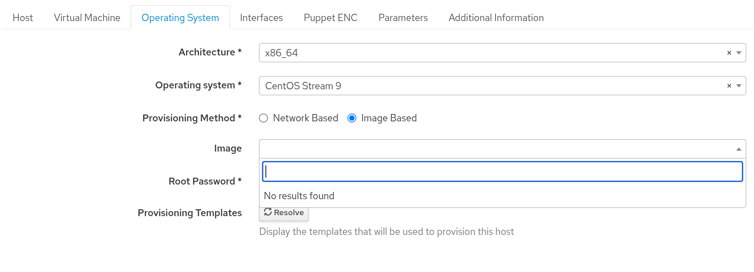Image resolution: width=754 pixels, height=272 pixels.
Task: Expand the Architecture dropdown arrow
Action: pyautogui.click(x=739, y=53)
